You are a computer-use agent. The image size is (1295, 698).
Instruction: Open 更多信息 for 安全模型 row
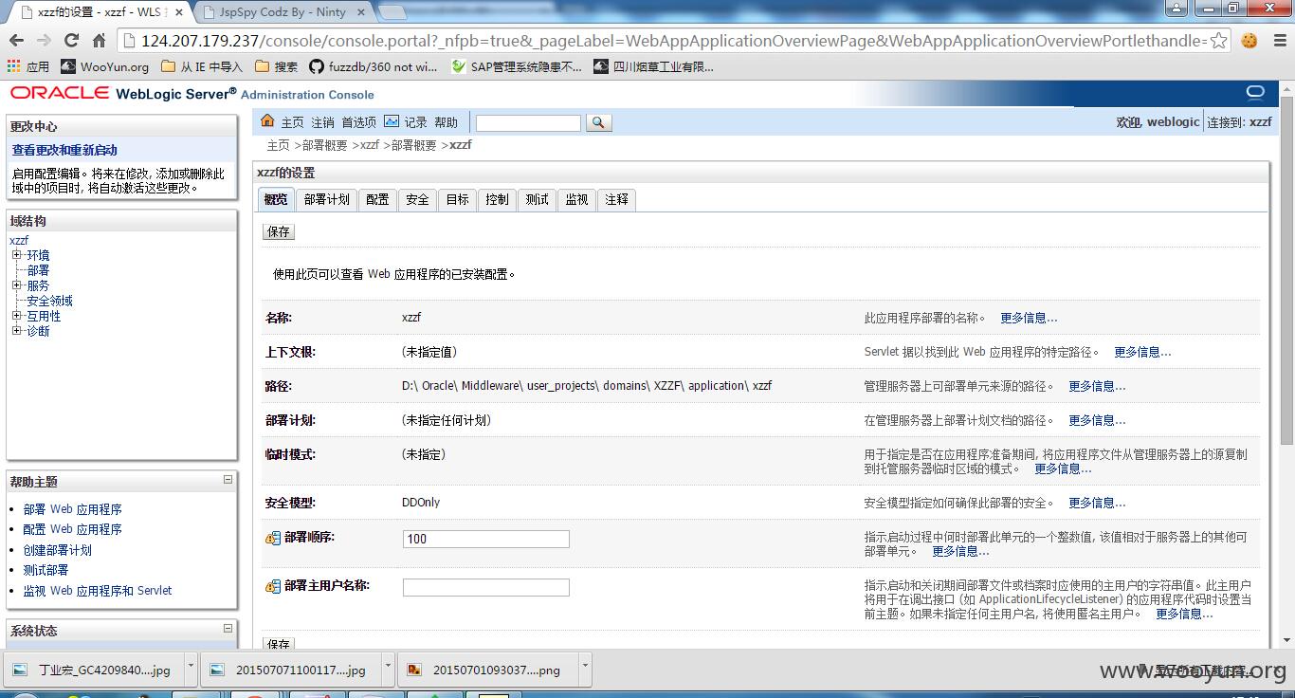click(x=1097, y=503)
